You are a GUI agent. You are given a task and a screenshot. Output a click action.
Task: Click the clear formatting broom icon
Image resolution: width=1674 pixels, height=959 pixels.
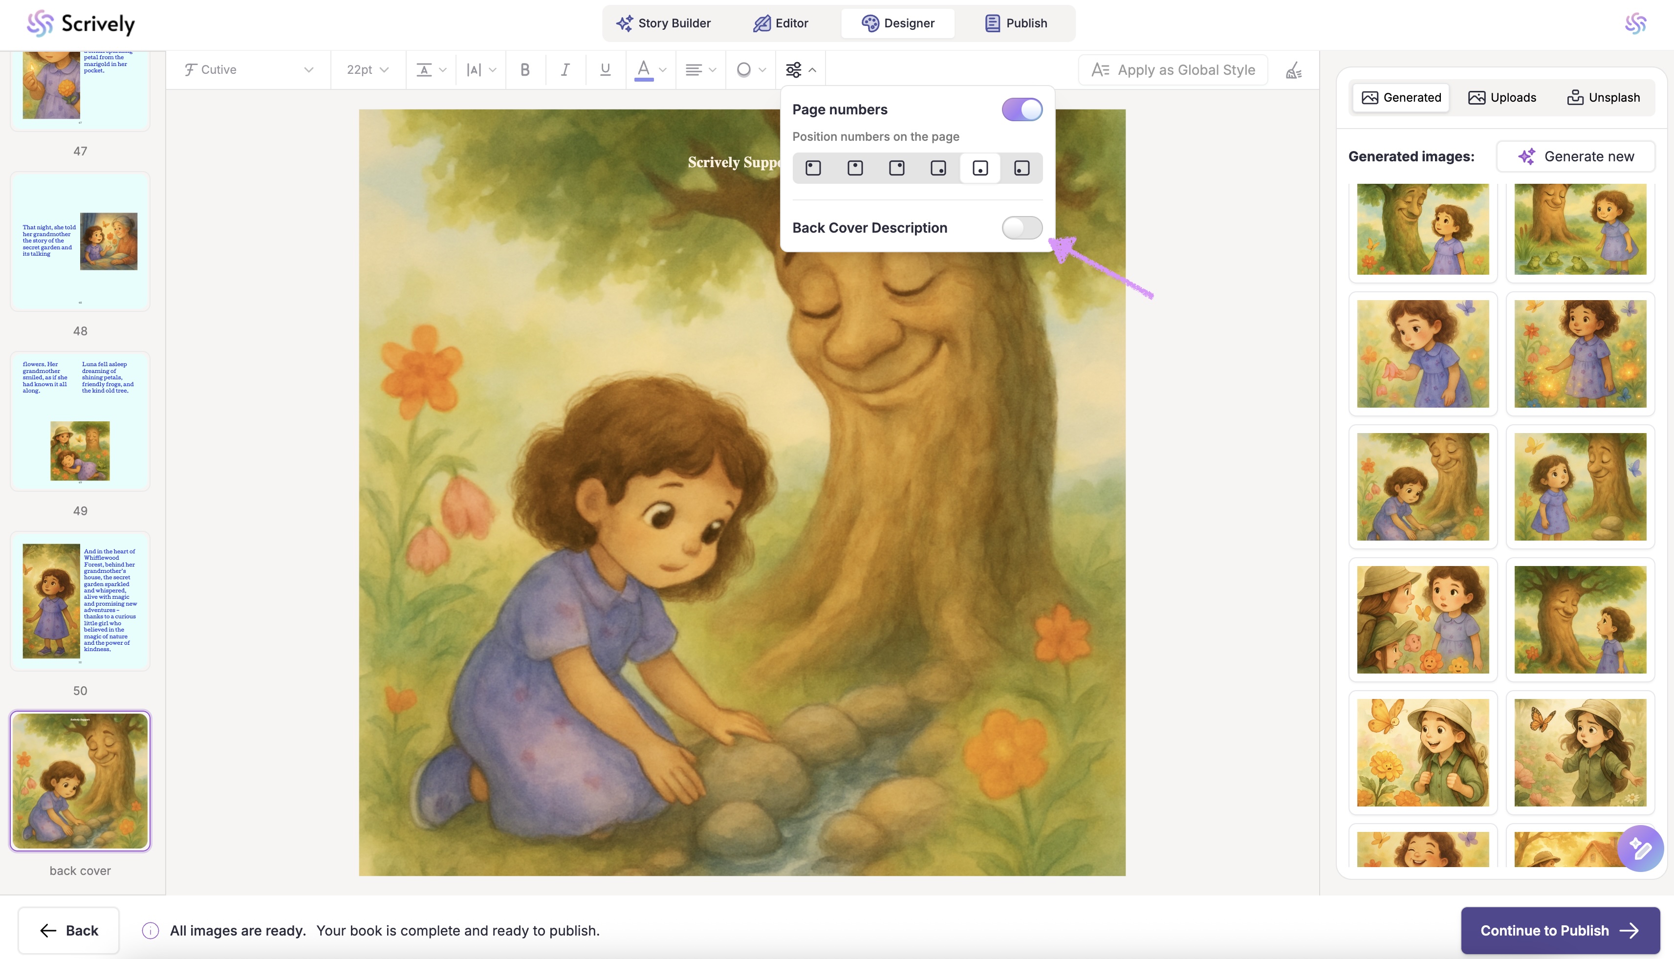coord(1293,70)
